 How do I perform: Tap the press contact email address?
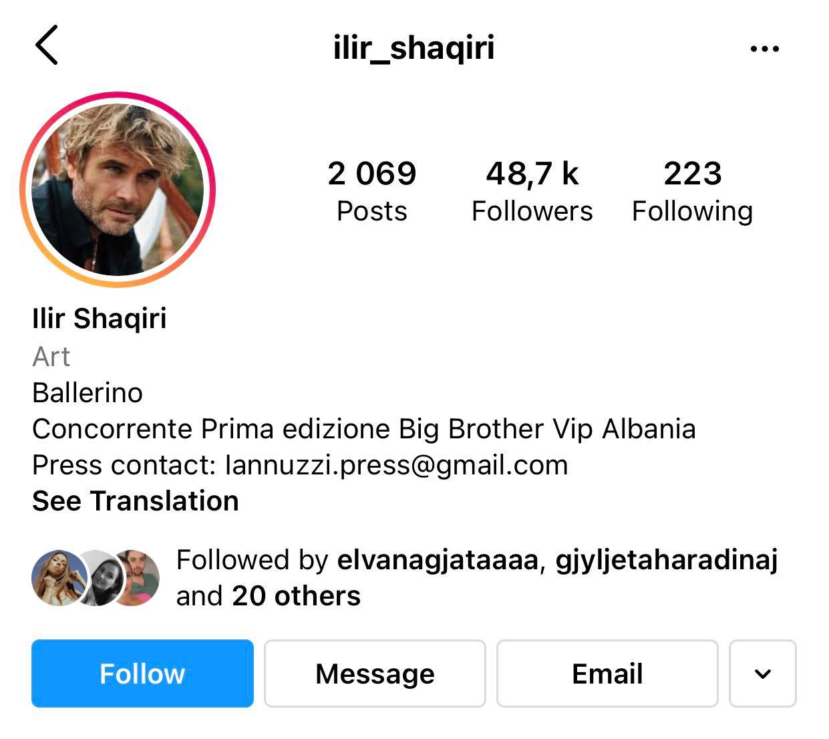click(x=397, y=465)
